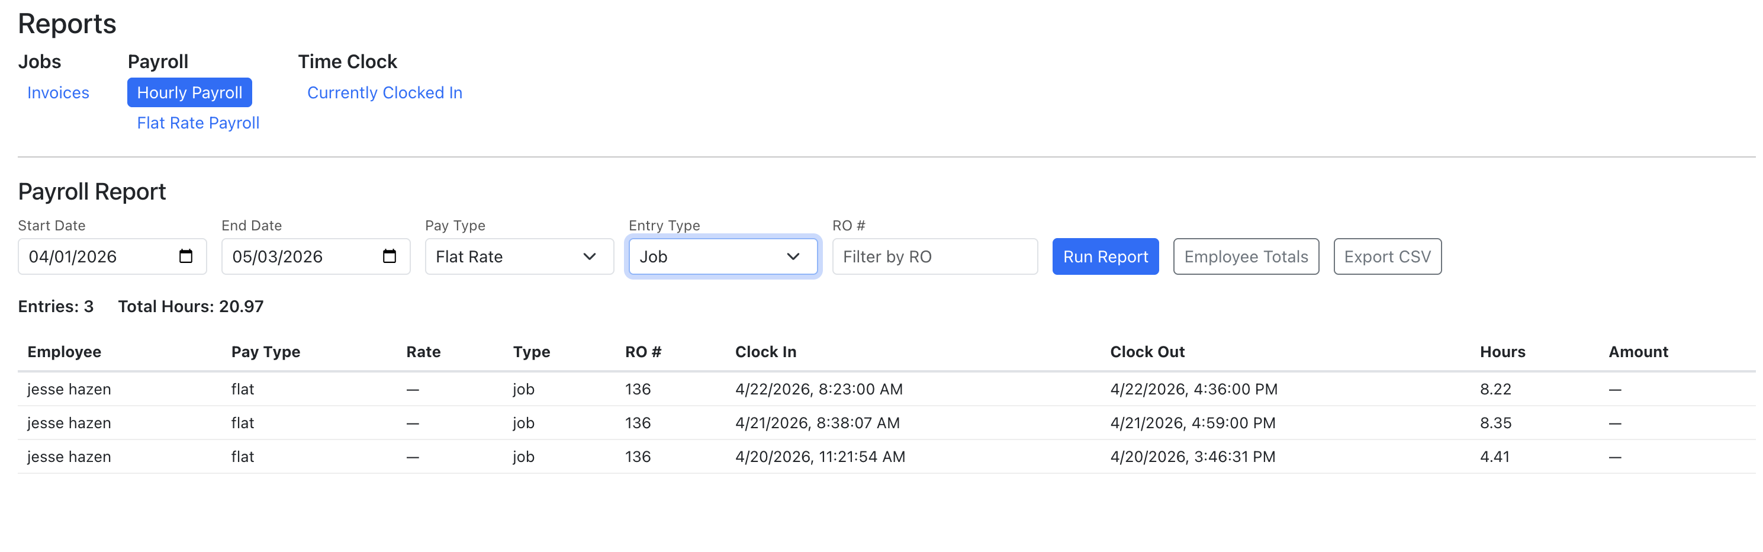This screenshot has width=1763, height=552.
Task: Click the 4.41 hours value
Action: [x=1495, y=456]
